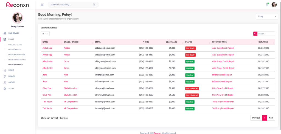Open Olive Yew lead returned 08/27/2010
The height and width of the screenshot is (134, 281).
pyautogui.click(x=47, y=88)
